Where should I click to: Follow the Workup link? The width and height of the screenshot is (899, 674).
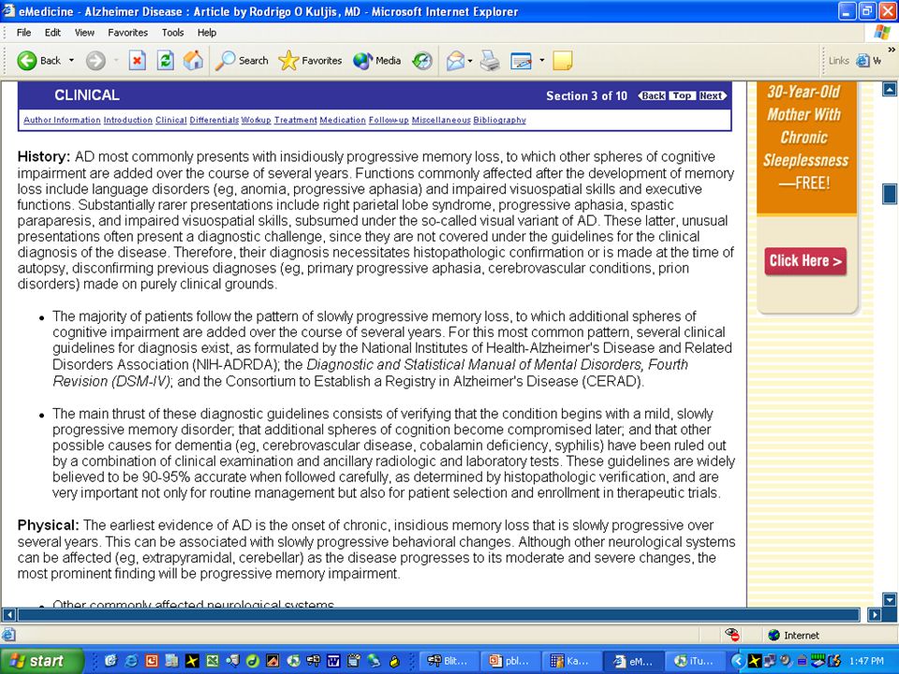pyautogui.click(x=256, y=120)
